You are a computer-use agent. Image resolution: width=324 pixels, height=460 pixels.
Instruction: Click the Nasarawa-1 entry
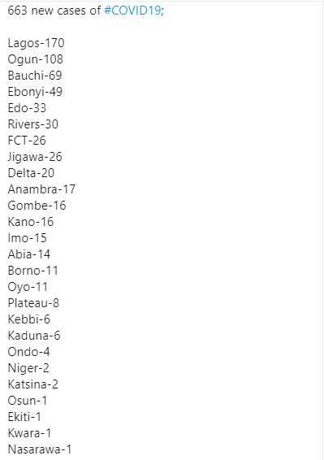tap(40, 449)
